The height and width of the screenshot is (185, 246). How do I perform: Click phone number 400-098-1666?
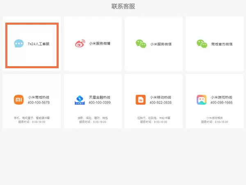pyautogui.click(x=221, y=102)
